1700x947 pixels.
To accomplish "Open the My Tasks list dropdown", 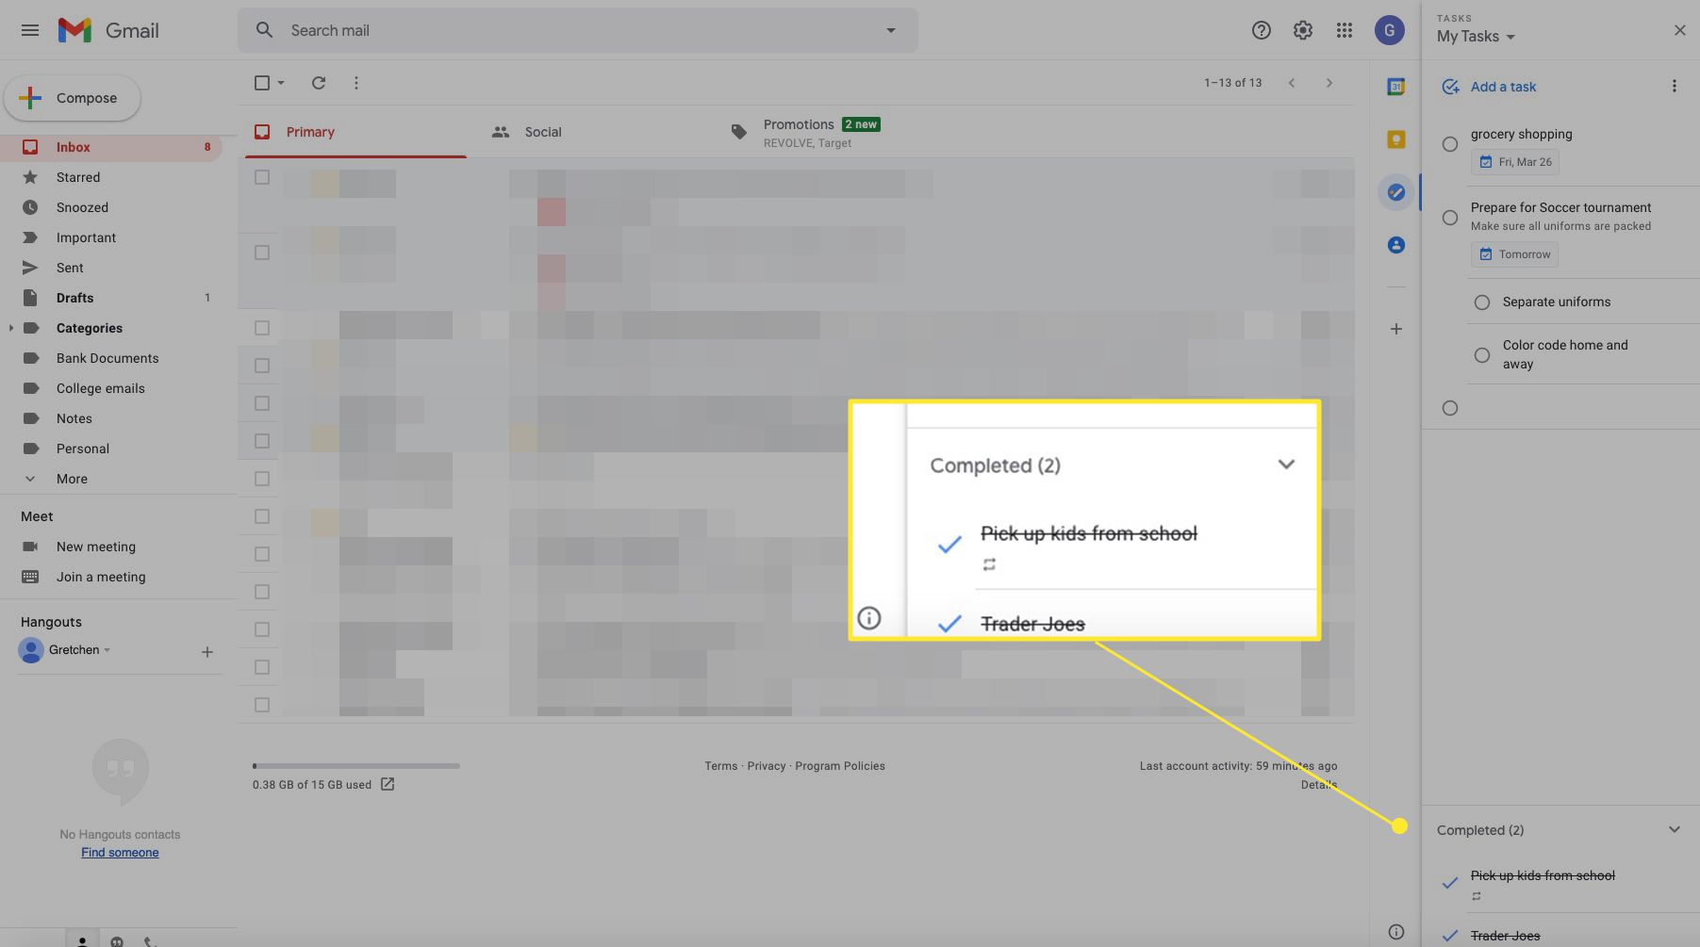I will (1476, 37).
